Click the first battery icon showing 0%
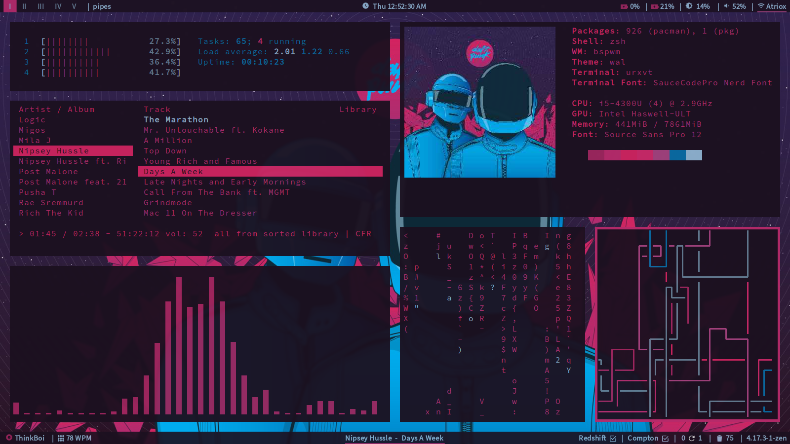Screen dimensions: 790x444 tap(624, 6)
